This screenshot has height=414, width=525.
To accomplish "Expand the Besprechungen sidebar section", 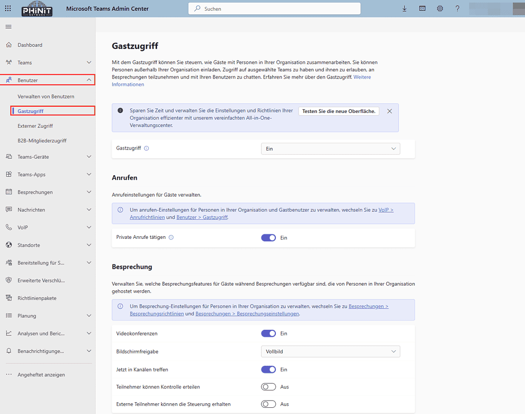I will [38, 192].
